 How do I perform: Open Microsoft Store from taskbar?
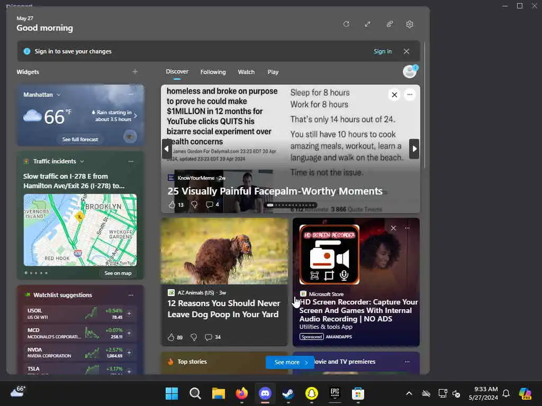point(358,393)
